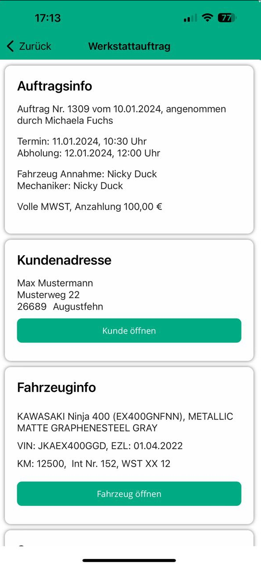This screenshot has width=261, height=567.
Task: Tap the cellular signal bars icon
Action: [190, 18]
